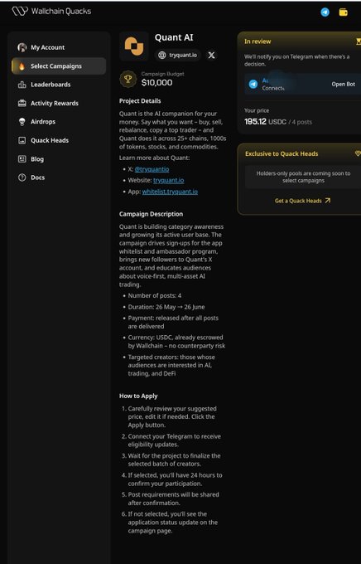Click the hourglass icon in the In review card

(x=359, y=41)
